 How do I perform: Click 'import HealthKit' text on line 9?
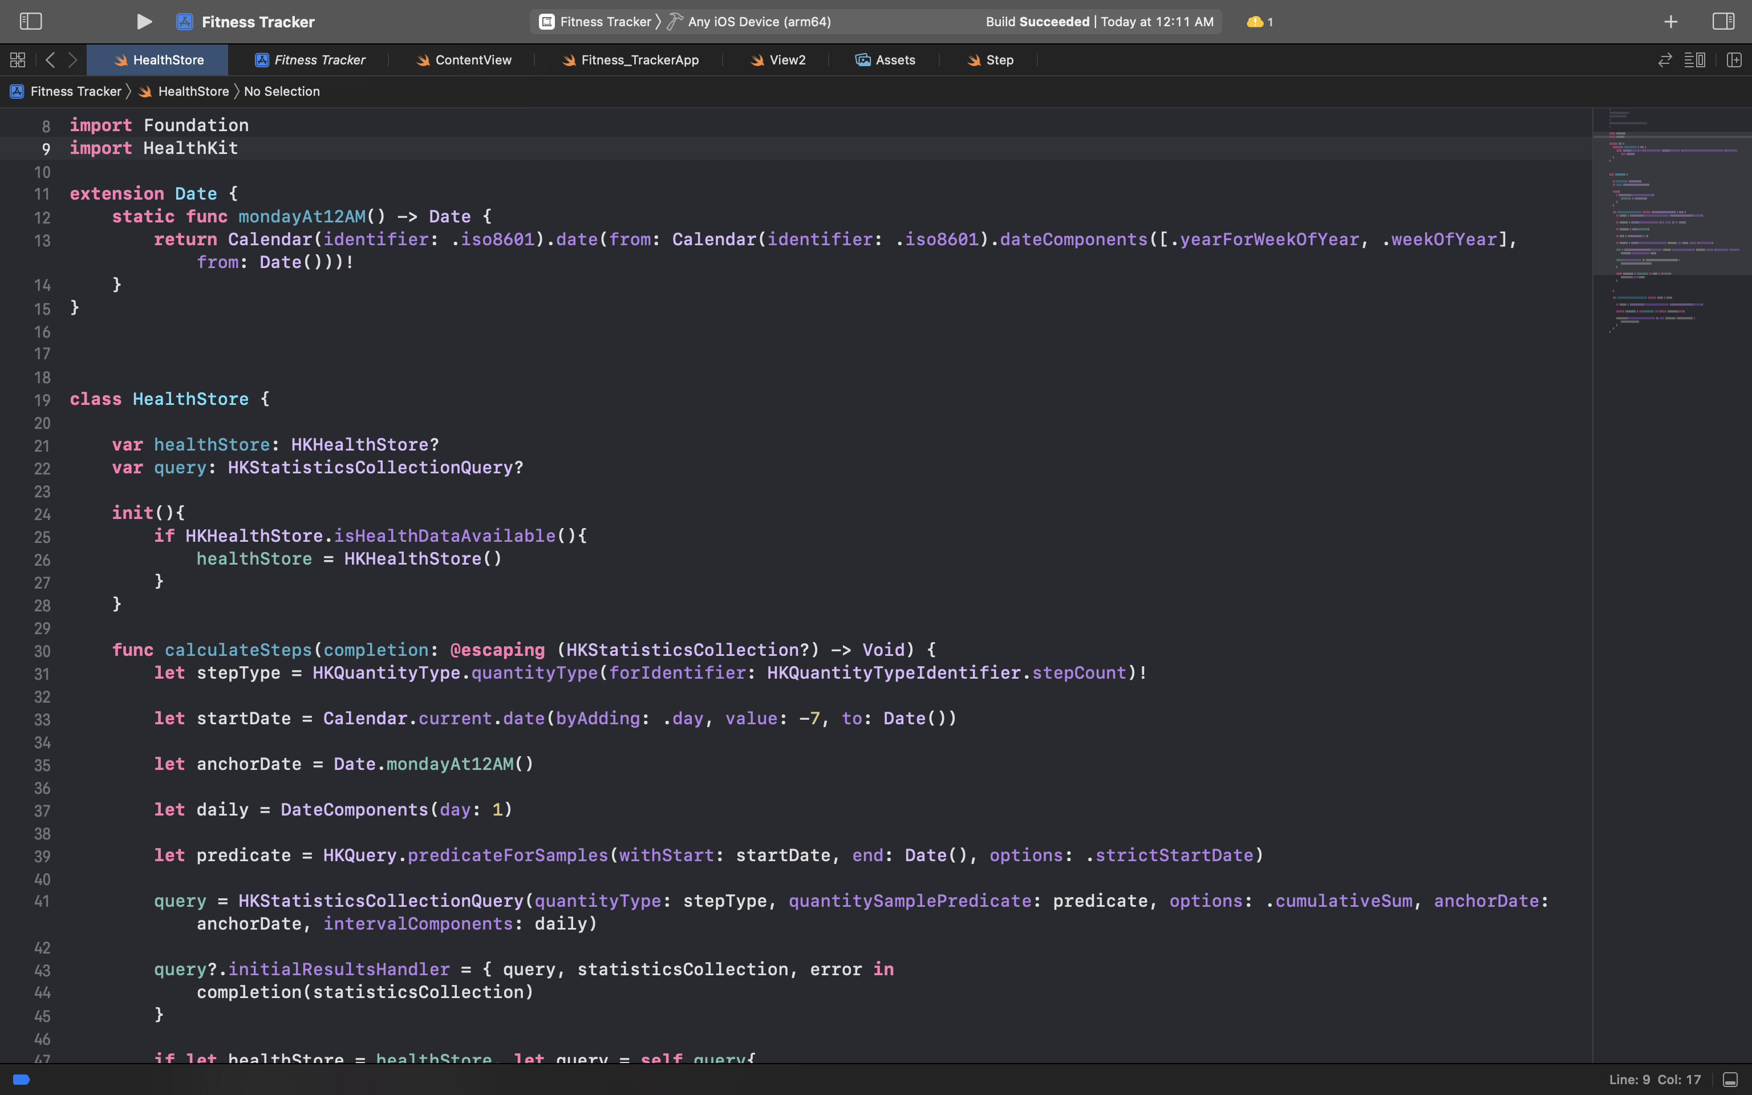click(153, 148)
